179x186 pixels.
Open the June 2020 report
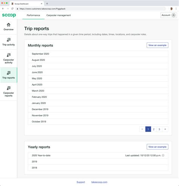[x=98, y=72]
